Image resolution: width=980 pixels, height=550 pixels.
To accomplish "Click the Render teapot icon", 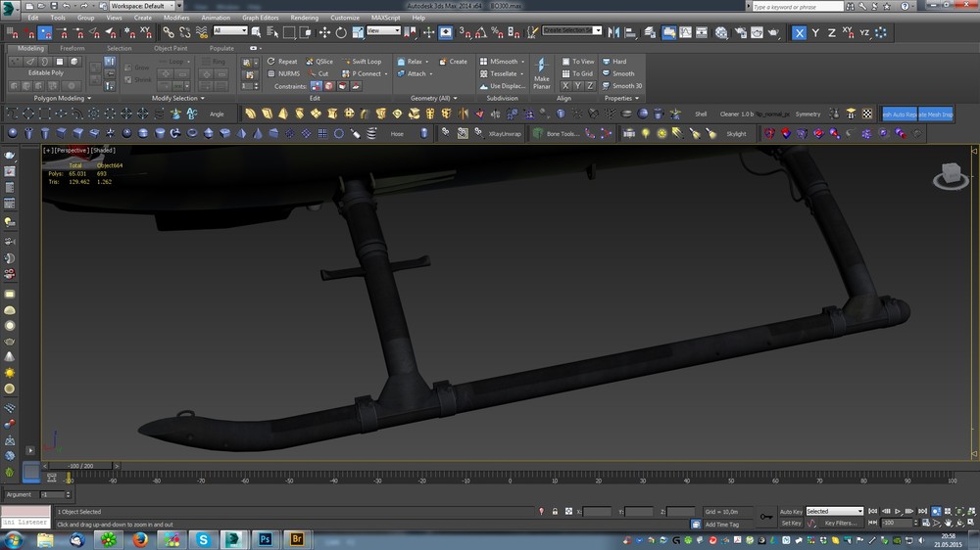I will pyautogui.click(x=772, y=32).
